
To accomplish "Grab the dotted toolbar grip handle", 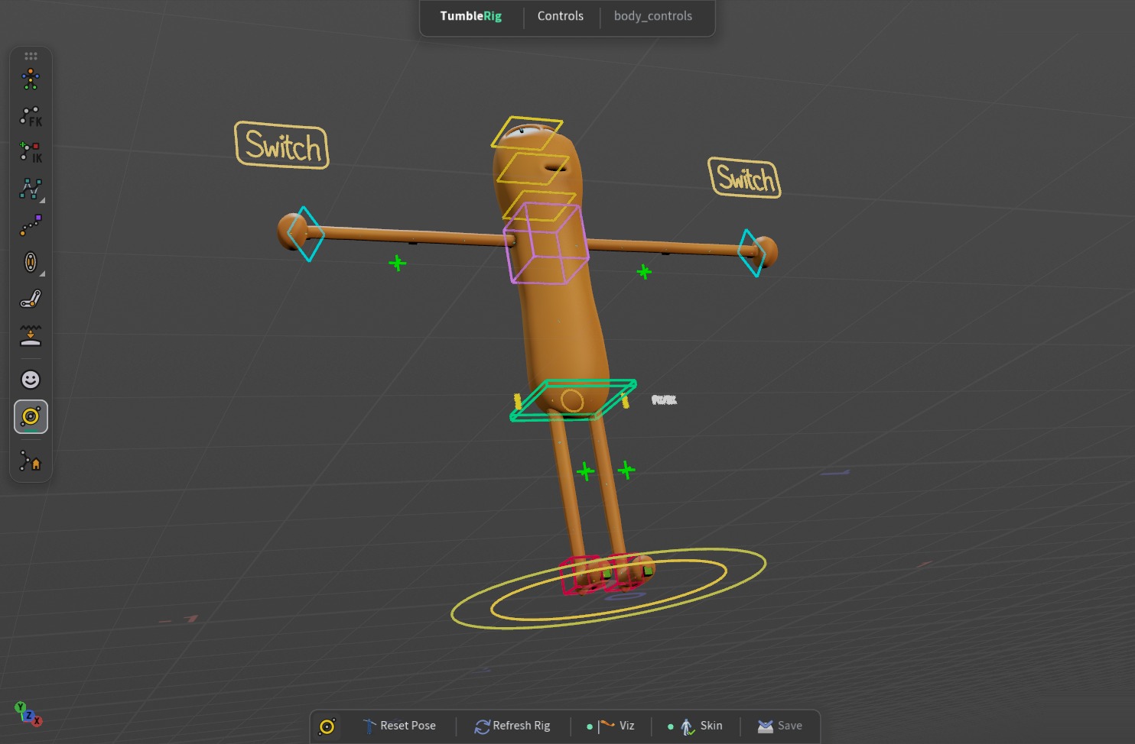I will tap(31, 56).
